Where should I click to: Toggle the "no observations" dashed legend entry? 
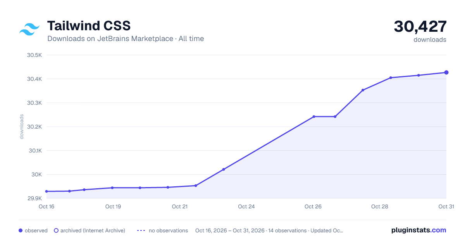coord(162,230)
